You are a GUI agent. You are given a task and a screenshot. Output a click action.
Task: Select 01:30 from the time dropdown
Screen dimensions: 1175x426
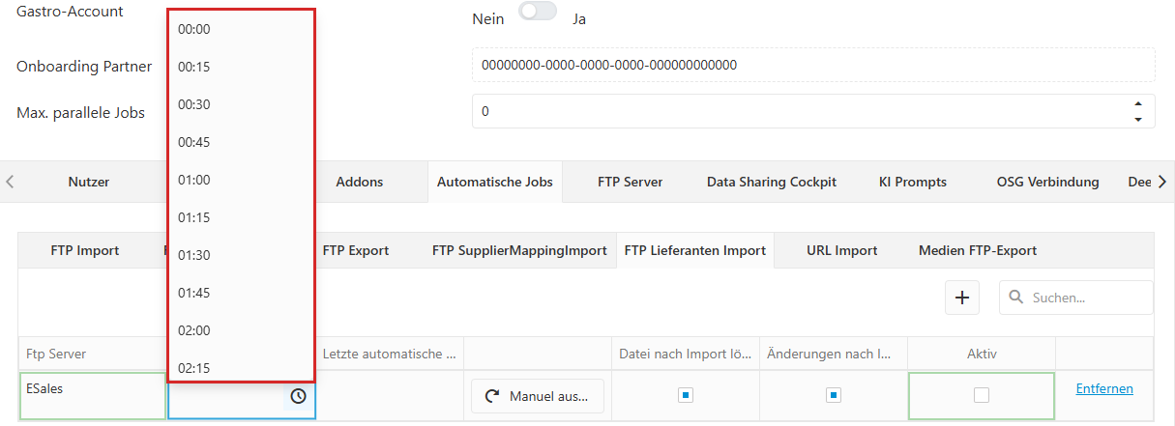tap(241, 255)
